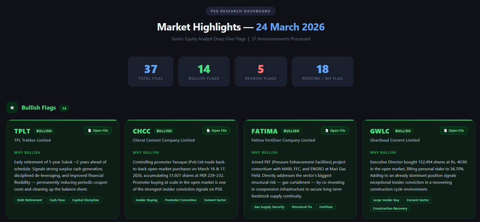Viewport: 480px width, 222px height.
Task: Open the TPLT file
Action: [98, 131]
